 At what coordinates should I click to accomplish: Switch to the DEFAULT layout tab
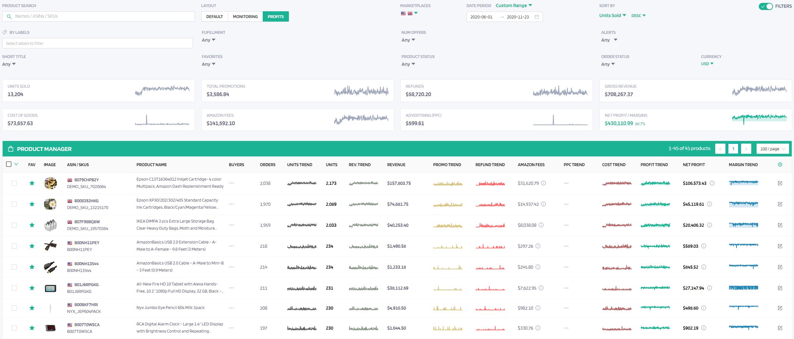click(215, 16)
